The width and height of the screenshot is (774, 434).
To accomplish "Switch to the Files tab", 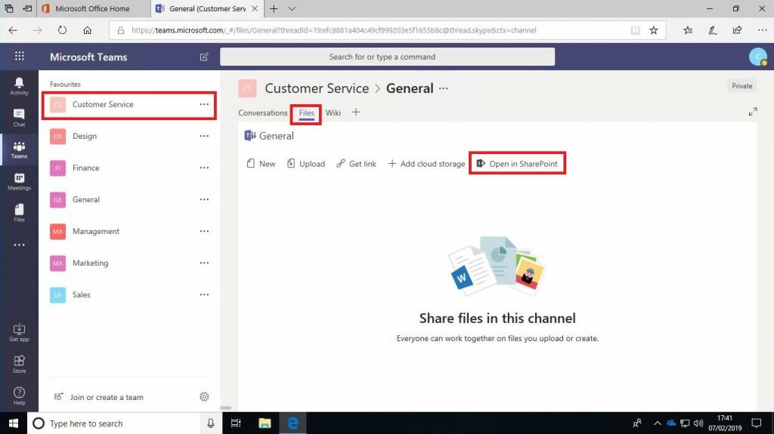I will pyautogui.click(x=307, y=113).
